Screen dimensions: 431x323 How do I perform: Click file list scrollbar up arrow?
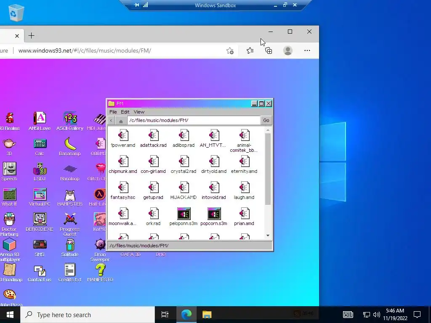click(x=268, y=130)
